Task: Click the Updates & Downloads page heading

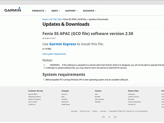Action: click(x=66, y=24)
